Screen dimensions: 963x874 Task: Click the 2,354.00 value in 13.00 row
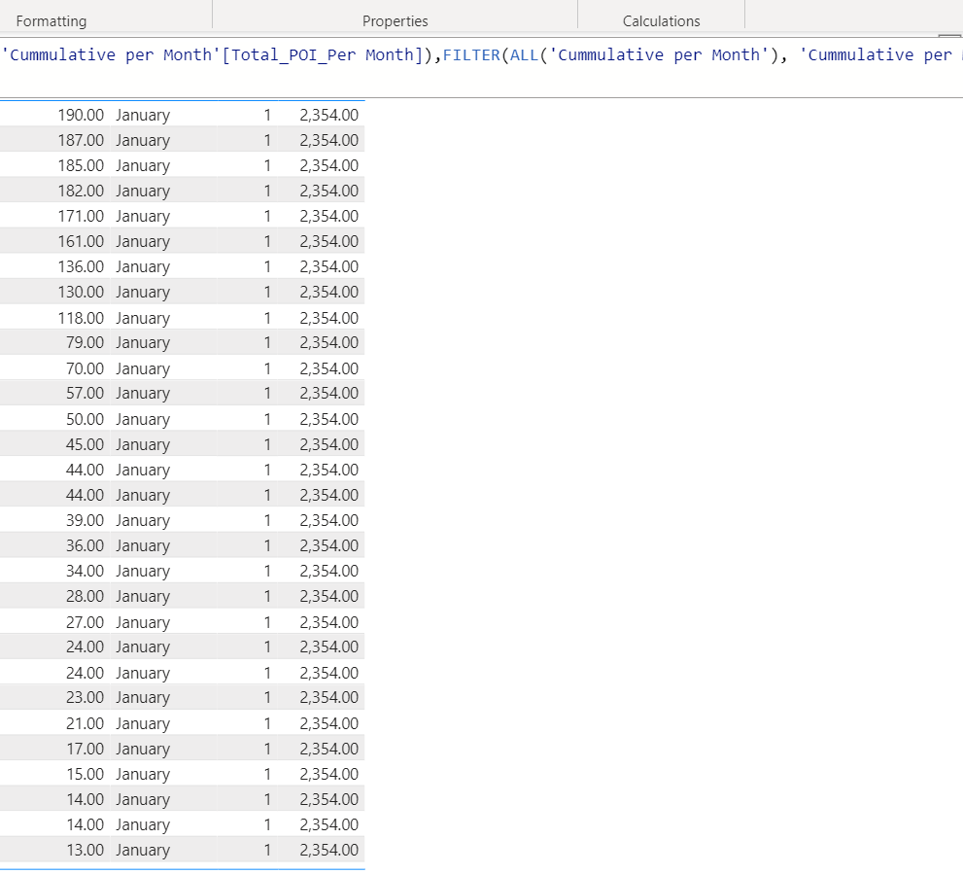click(329, 850)
